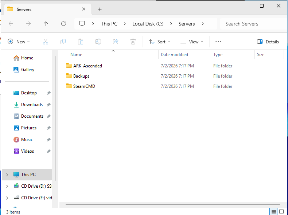Switch to details list view icon
Screen dimensions: 288x215
click(x=273, y=212)
